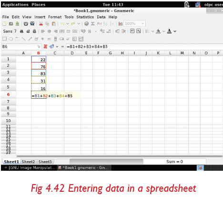Switch to Sheet2 tab
Viewport: 223px width, 197px height.
[x=28, y=162]
